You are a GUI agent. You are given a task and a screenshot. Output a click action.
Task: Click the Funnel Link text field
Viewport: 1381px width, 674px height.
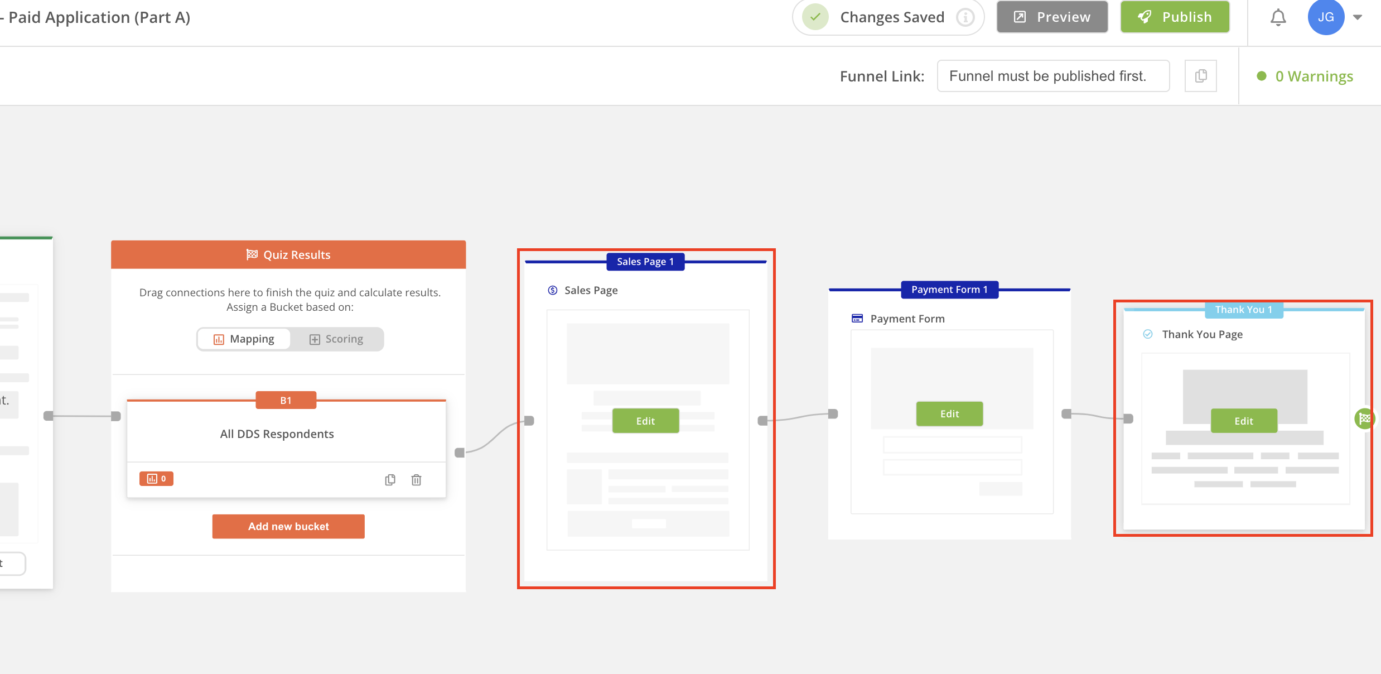point(1052,76)
